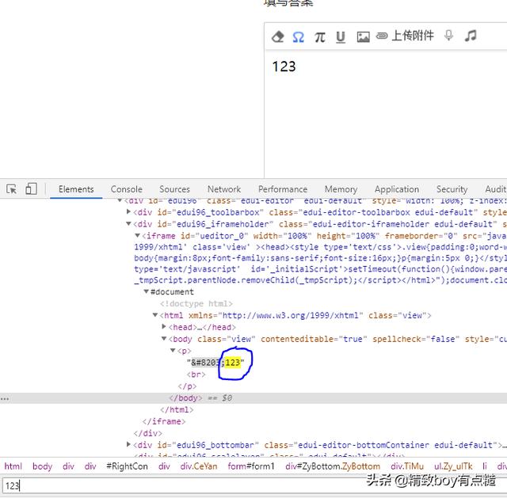Click the microphone record icon
Screen dimensions: 507x498
tap(448, 35)
